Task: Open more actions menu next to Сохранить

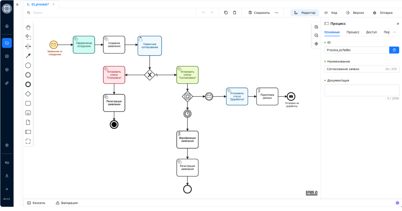Action: 276,13
